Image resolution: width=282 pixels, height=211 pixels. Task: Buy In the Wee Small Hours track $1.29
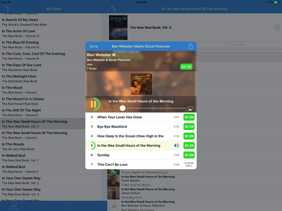tap(189, 146)
